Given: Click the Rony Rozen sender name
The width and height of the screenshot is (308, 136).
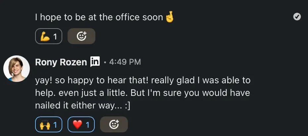Looking at the screenshot, I should tap(61, 62).
